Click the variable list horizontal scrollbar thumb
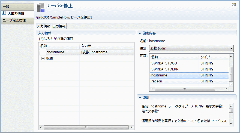 tap(185, 89)
